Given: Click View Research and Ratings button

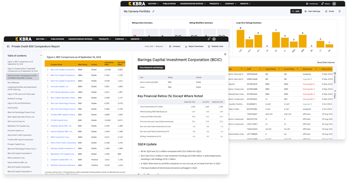Looking at the screenshot, I should [151, 67].
